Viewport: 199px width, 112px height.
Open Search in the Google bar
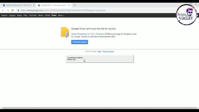click(4, 15)
